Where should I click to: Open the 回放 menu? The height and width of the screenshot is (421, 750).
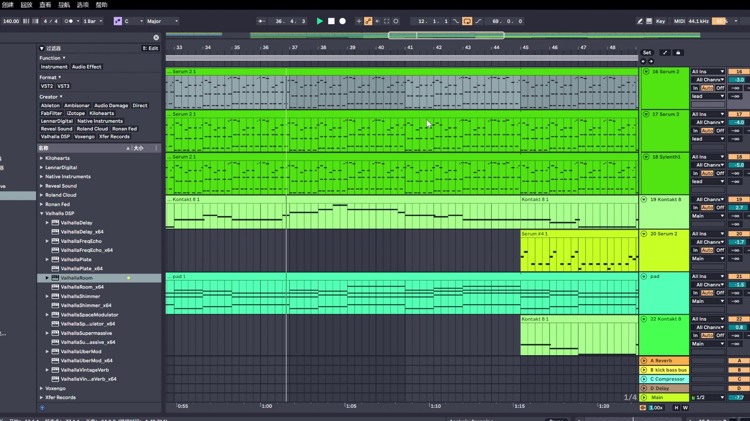pyautogui.click(x=27, y=5)
